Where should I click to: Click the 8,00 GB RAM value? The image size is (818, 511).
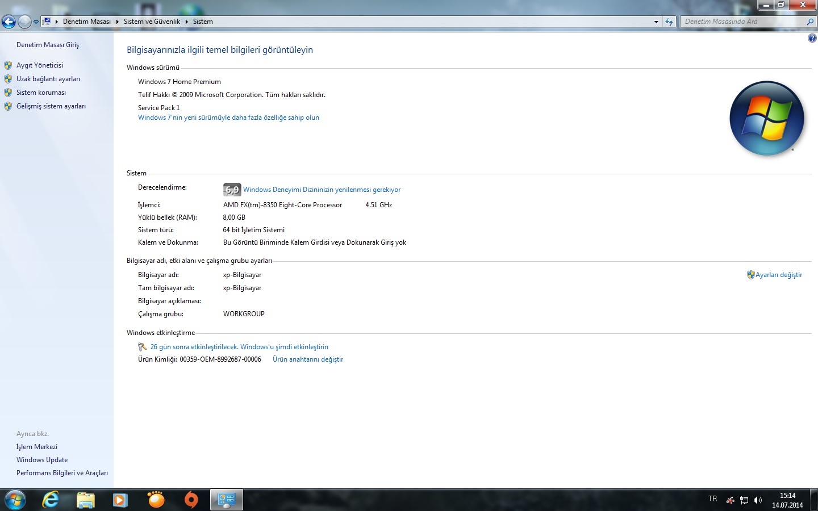(234, 217)
